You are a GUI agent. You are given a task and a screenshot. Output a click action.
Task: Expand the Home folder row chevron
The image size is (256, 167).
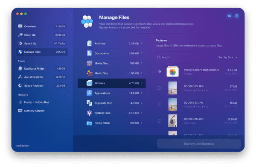pos(142,123)
